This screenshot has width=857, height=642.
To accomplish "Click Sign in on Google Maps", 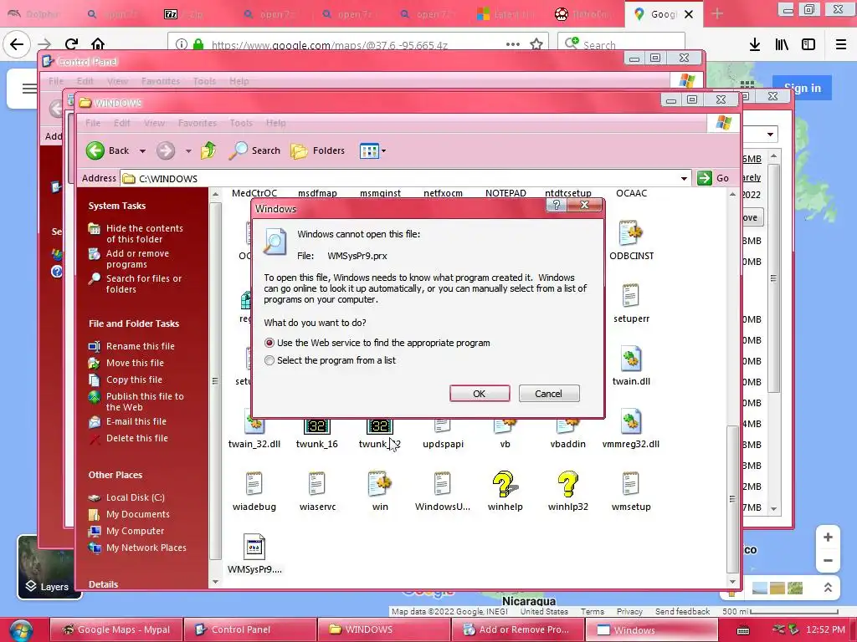I will tap(803, 88).
